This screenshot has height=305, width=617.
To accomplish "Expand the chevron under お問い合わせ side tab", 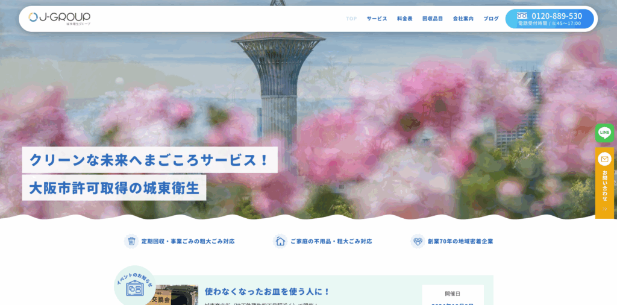I will point(604,209).
